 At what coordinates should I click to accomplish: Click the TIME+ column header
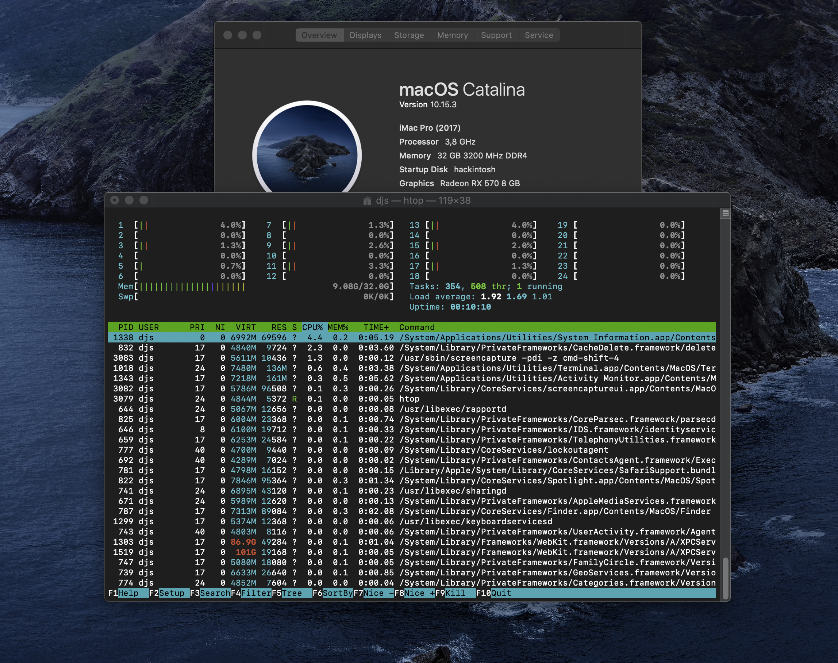point(376,327)
